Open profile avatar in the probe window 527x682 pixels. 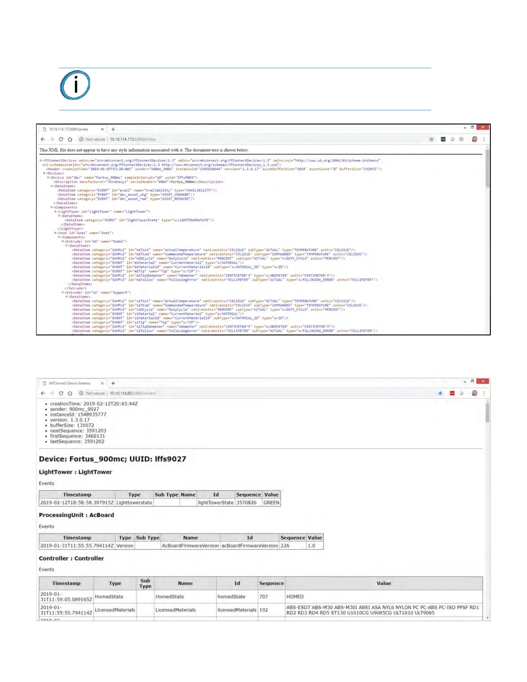click(474, 139)
